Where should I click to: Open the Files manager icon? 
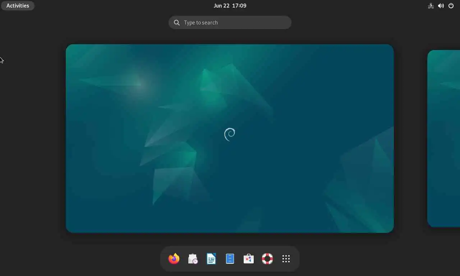coord(230,259)
